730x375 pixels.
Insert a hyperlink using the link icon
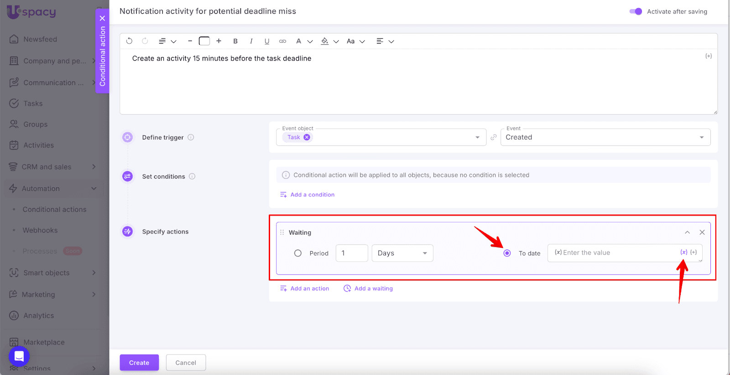pos(282,41)
